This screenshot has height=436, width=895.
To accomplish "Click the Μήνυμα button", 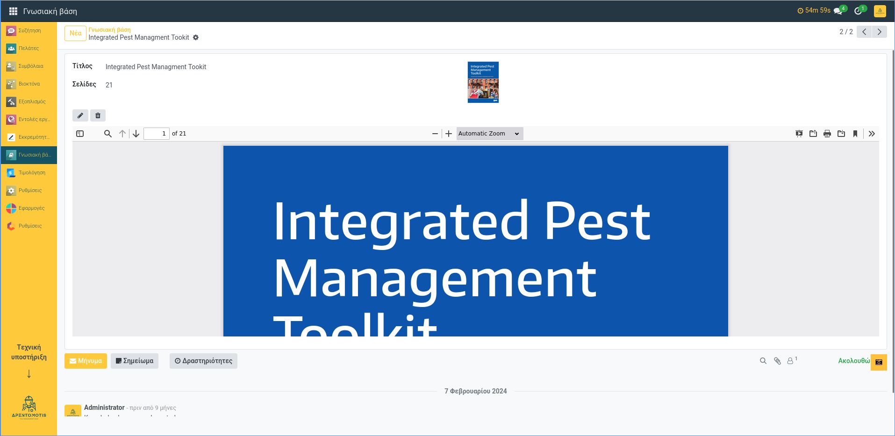I will point(86,361).
